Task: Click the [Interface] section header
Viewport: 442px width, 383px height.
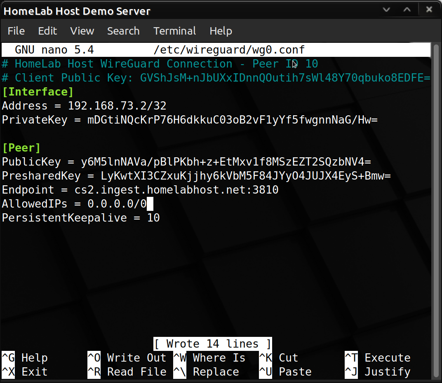Action: click(38, 91)
